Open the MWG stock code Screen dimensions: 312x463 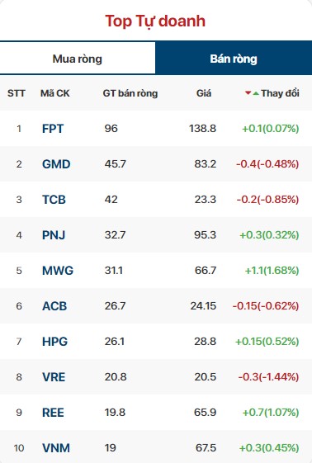(x=58, y=271)
